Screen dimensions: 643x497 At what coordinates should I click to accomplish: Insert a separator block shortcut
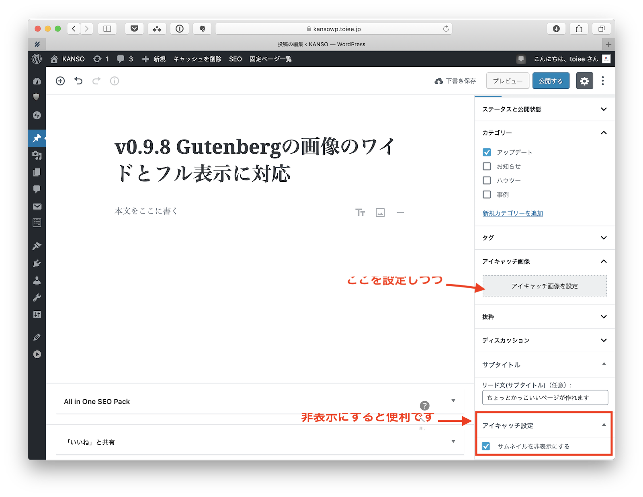click(x=400, y=212)
